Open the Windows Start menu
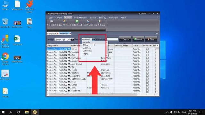The image size is (205, 115). click(3, 112)
